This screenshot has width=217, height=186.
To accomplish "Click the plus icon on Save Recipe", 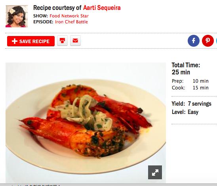I will coord(15,41).
